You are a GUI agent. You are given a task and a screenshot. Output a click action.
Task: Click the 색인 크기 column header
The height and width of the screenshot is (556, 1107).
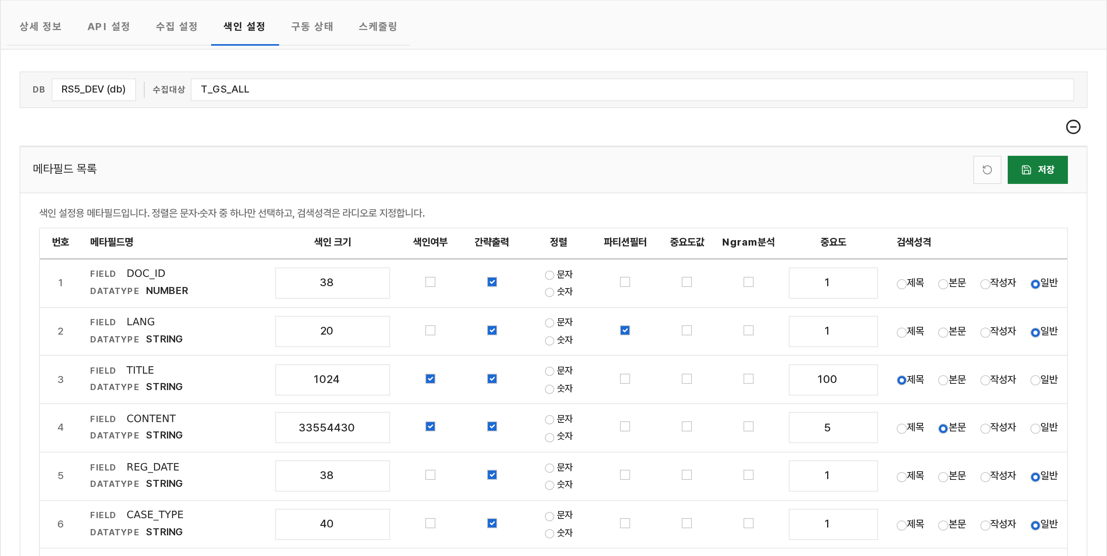pyautogui.click(x=332, y=242)
